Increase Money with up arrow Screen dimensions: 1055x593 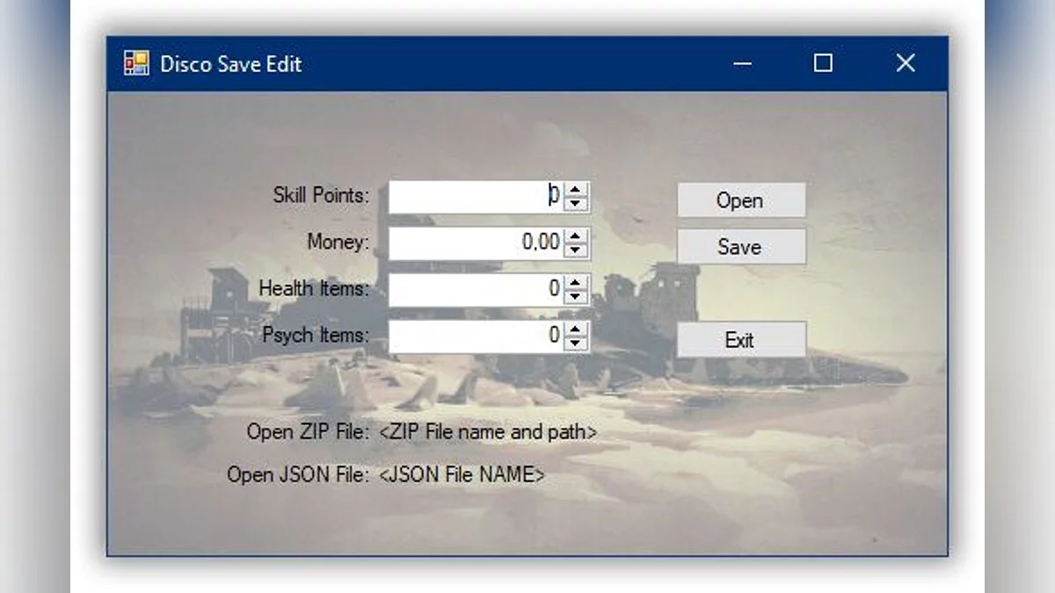(x=576, y=236)
